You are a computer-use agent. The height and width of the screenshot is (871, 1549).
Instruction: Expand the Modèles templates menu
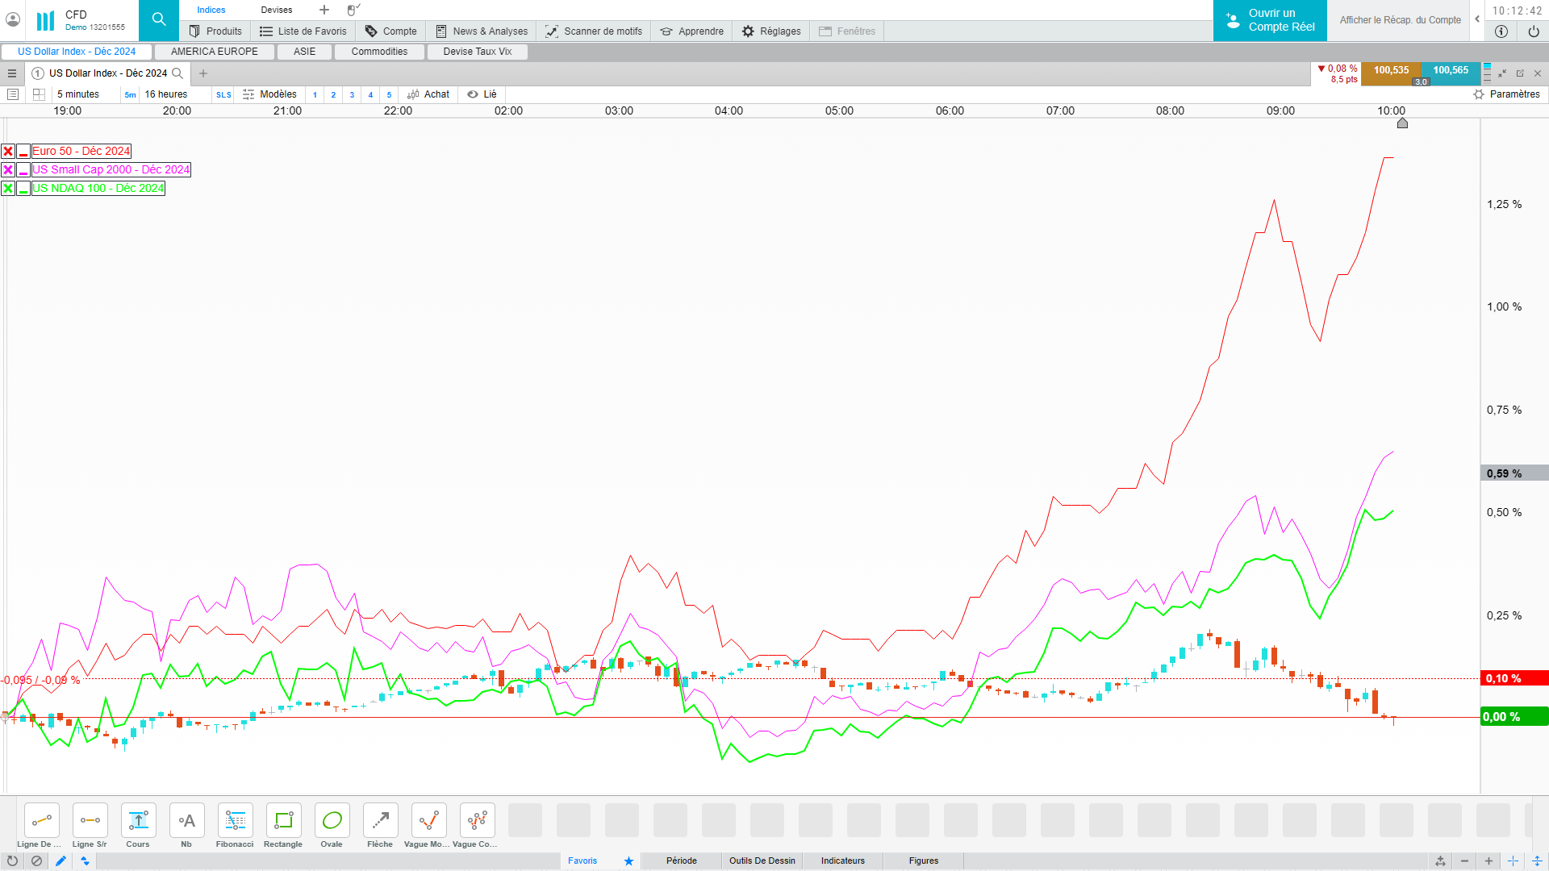click(x=269, y=94)
